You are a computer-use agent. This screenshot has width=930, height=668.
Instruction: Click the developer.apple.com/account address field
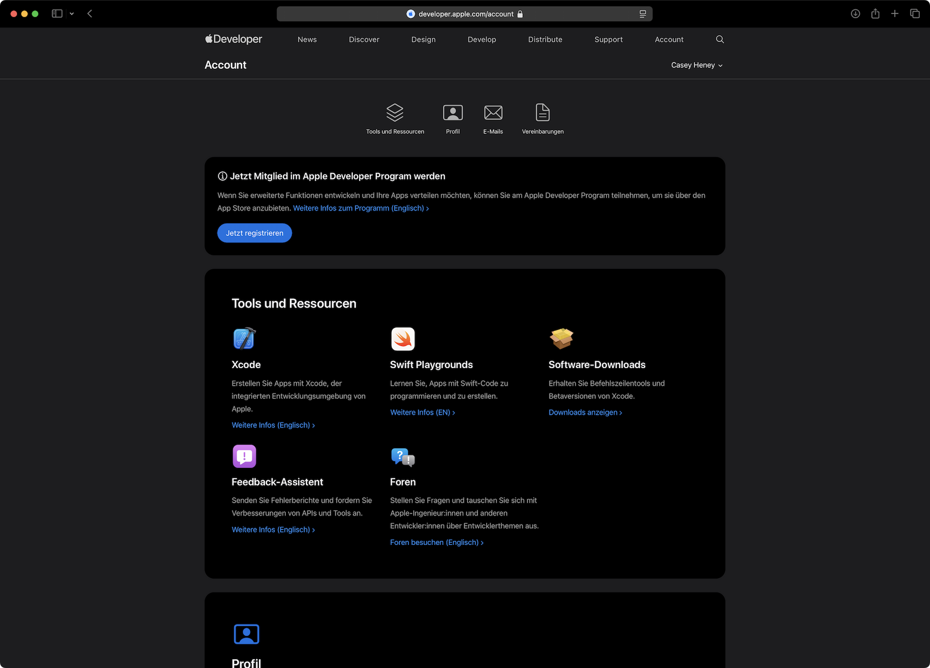click(x=464, y=14)
